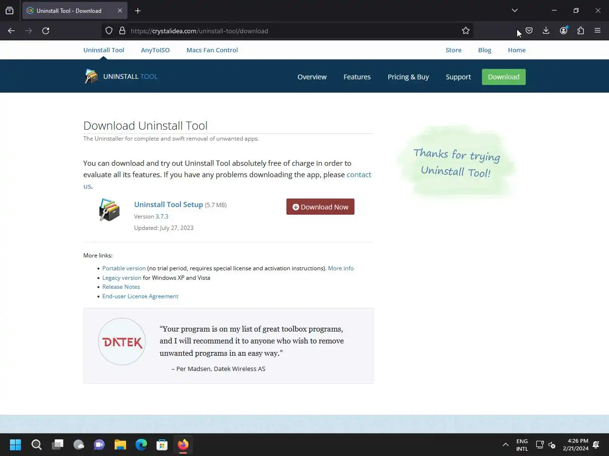Open the Windows Start menu
Screen dimensions: 609x456
tap(16, 445)
